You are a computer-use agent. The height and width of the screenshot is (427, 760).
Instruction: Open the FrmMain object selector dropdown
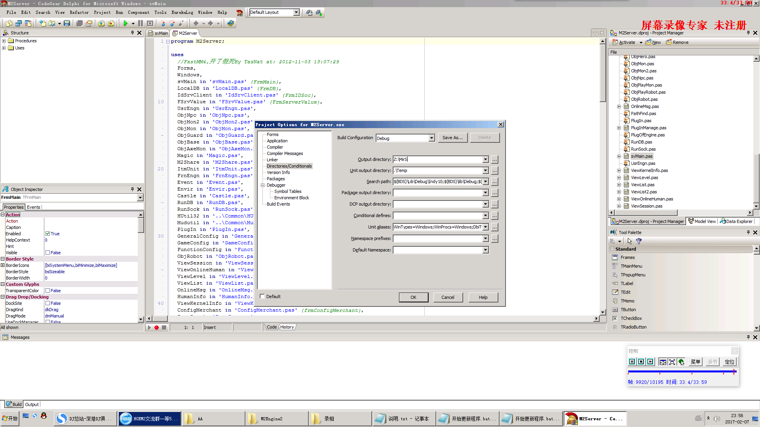click(140, 197)
